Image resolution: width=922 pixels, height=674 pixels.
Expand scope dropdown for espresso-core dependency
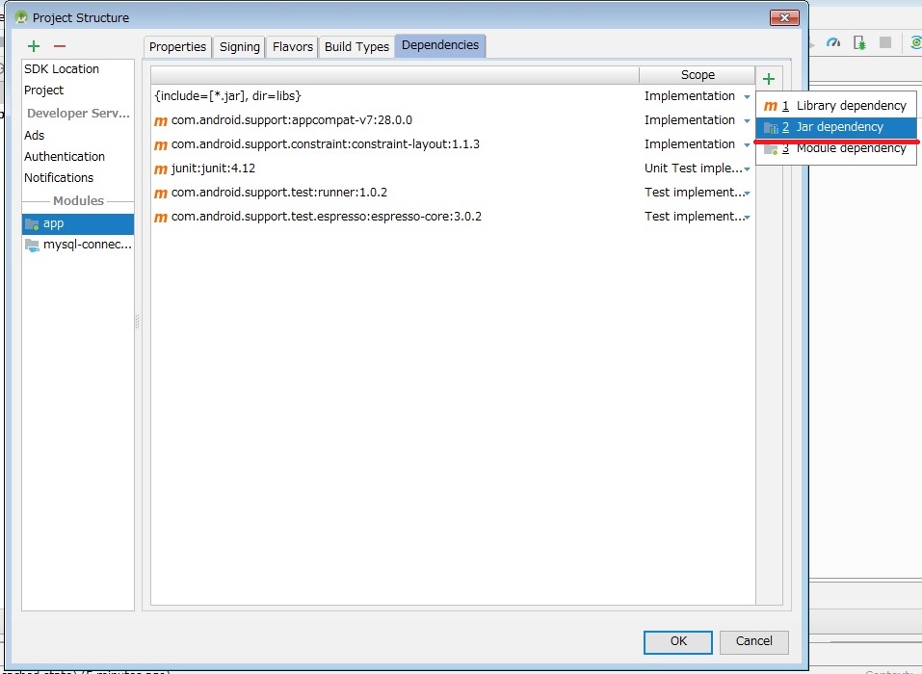point(747,218)
